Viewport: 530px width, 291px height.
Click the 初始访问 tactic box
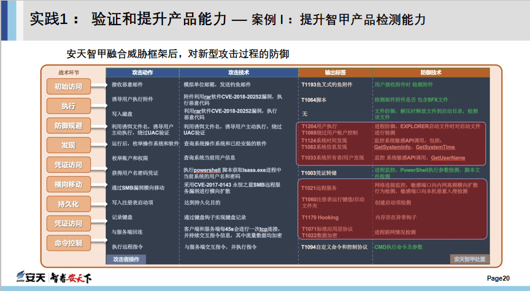click(69, 87)
